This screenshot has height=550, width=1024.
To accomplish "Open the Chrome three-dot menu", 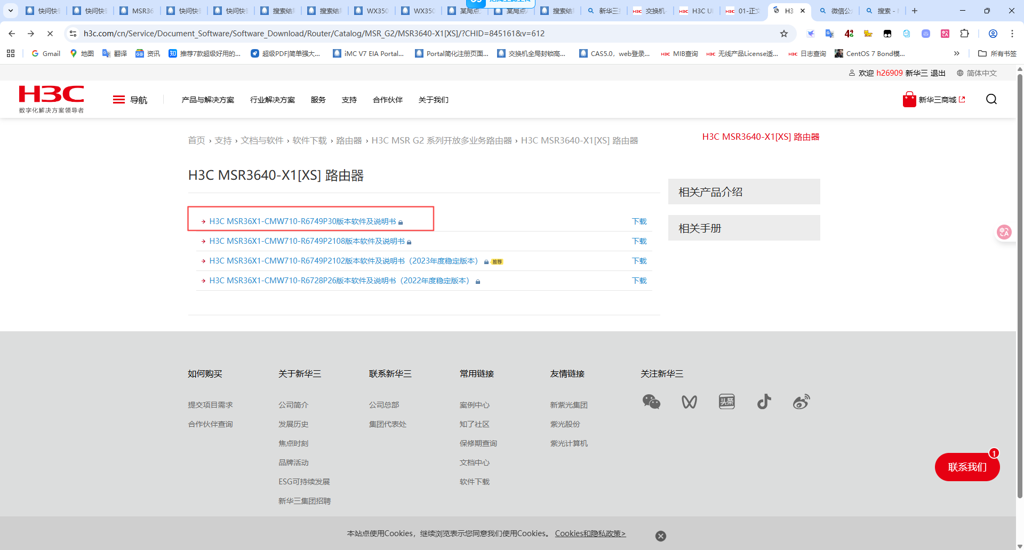I will point(1012,34).
